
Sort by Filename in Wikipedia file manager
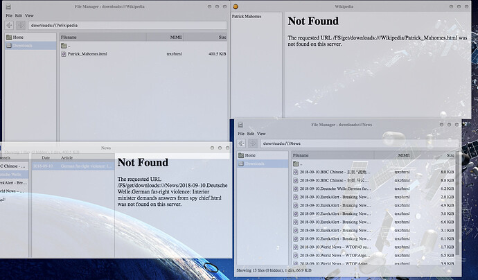pos(103,37)
